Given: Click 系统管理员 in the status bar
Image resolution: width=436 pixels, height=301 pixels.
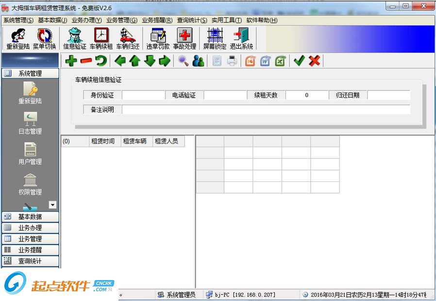Looking at the screenshot, I should pyautogui.click(x=176, y=295).
